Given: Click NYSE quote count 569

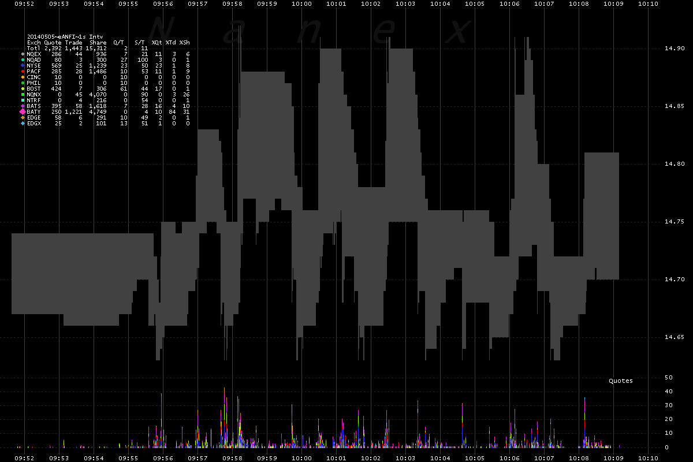Looking at the screenshot, I should click(x=57, y=65).
